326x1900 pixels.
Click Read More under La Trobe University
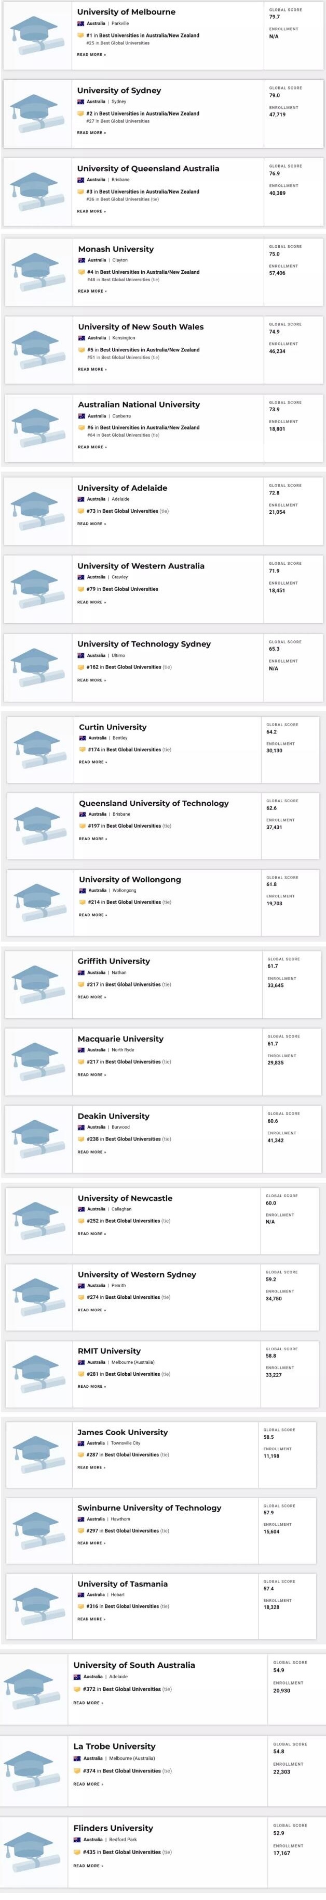point(88,1784)
